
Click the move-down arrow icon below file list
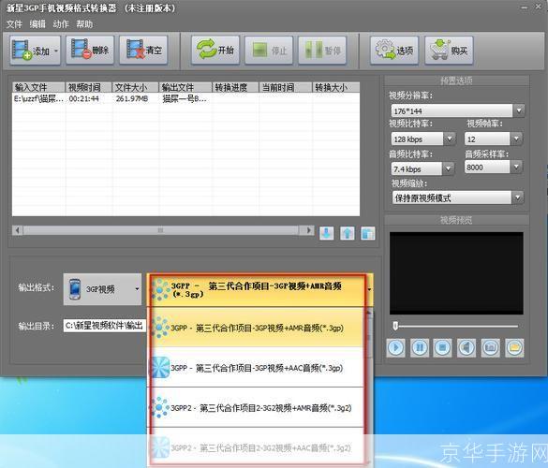(x=326, y=233)
